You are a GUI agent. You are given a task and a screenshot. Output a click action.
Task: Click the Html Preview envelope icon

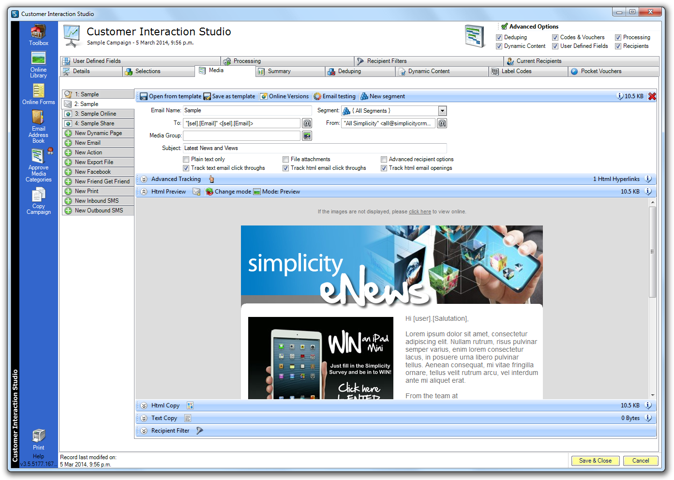pyautogui.click(x=196, y=192)
